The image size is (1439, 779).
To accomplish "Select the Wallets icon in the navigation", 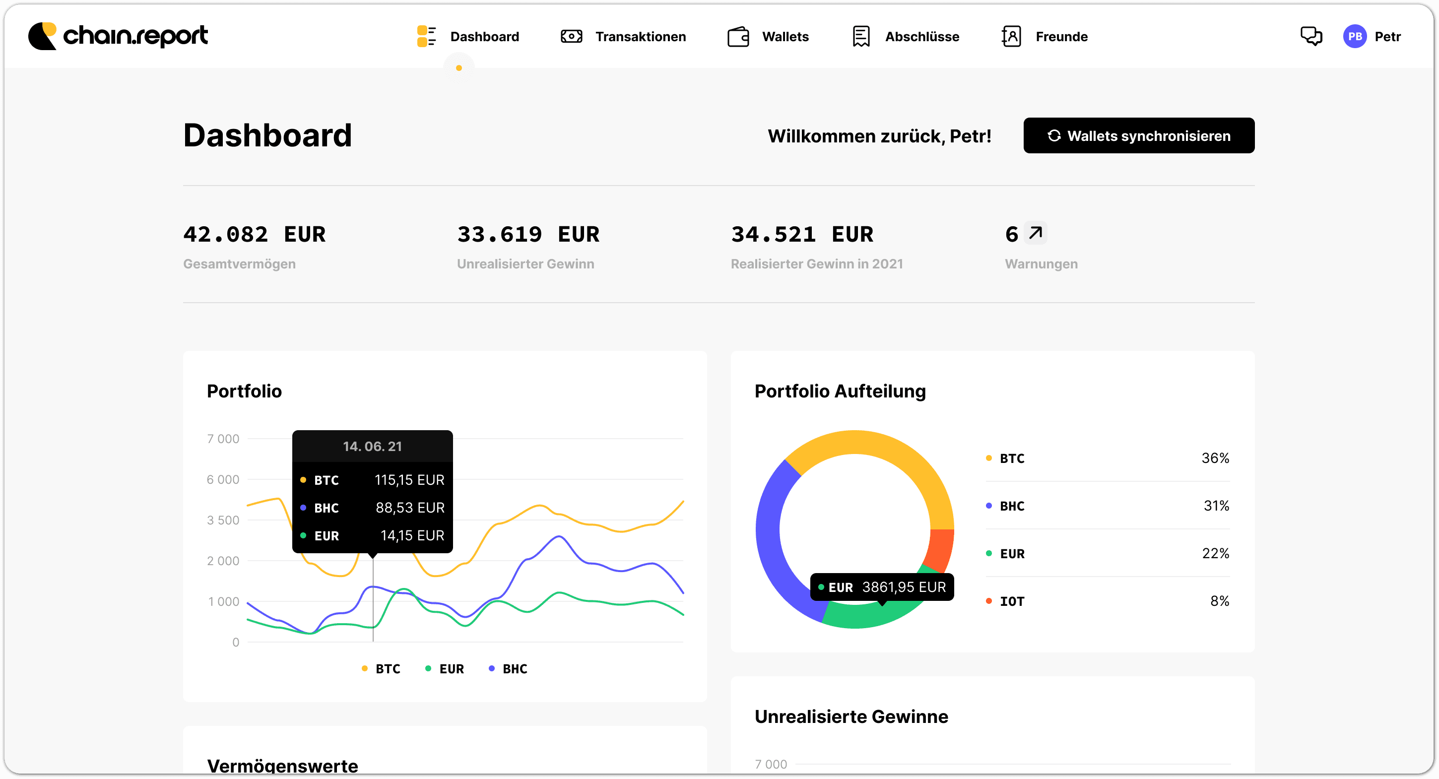I will pos(737,36).
